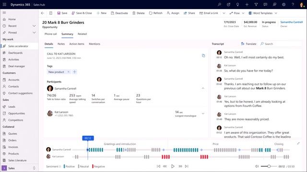
Task: Switch to the Phone call tab
Action: [x=50, y=34]
